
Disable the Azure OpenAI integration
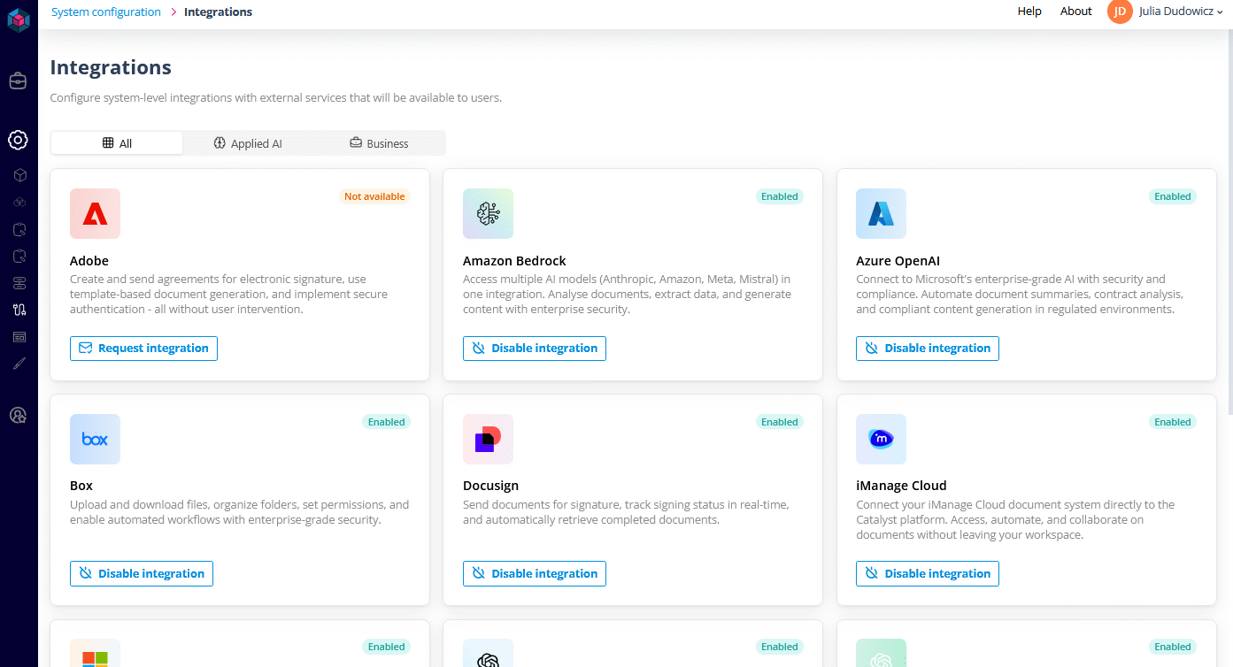[928, 349]
